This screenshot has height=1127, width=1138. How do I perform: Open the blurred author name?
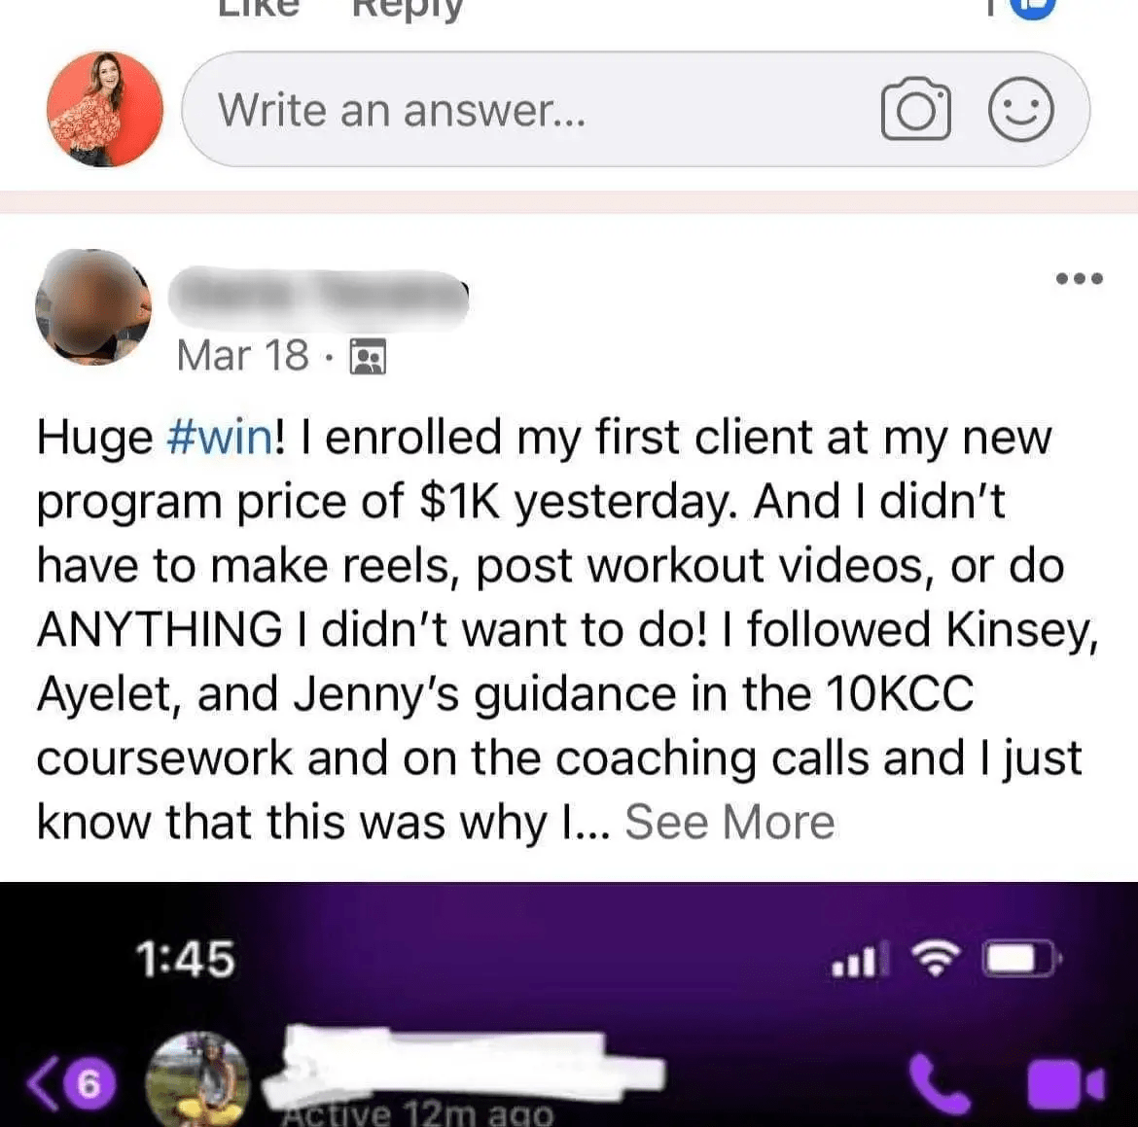coord(319,299)
